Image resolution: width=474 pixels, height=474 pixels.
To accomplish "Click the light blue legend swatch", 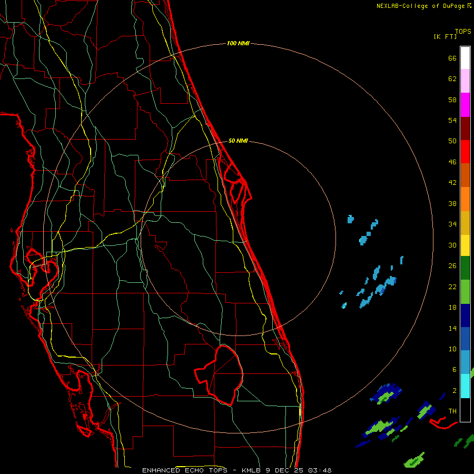I will [465, 362].
